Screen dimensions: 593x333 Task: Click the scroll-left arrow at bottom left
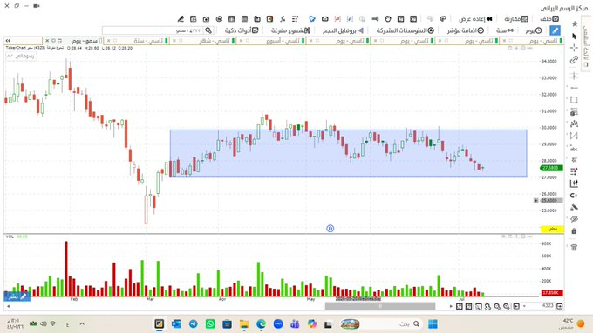(x=9, y=306)
